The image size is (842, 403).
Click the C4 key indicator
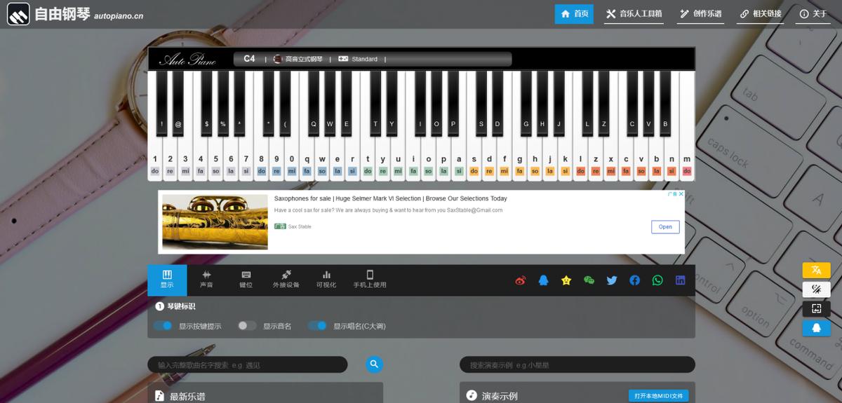coord(249,59)
